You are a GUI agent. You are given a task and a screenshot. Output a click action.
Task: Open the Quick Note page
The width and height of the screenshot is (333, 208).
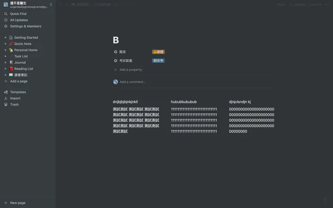tap(22, 44)
